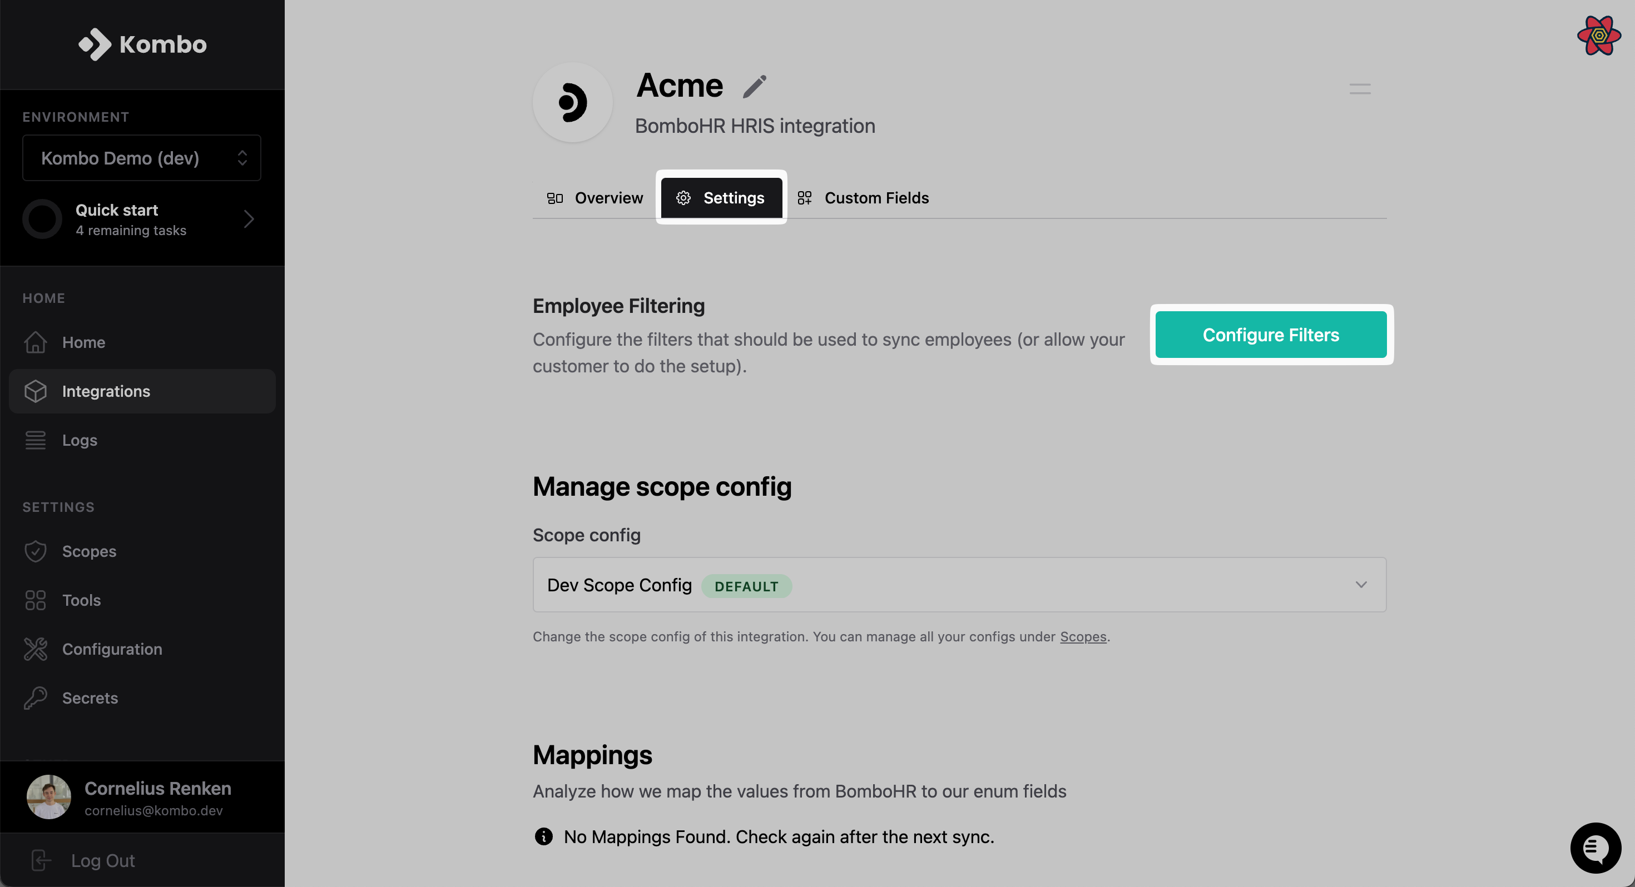This screenshot has width=1635, height=887.
Task: Select the Settings tab
Action: coord(721,198)
